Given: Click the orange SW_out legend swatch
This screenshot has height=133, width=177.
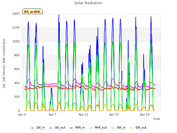Looking at the screenshot, I should 132,128.
